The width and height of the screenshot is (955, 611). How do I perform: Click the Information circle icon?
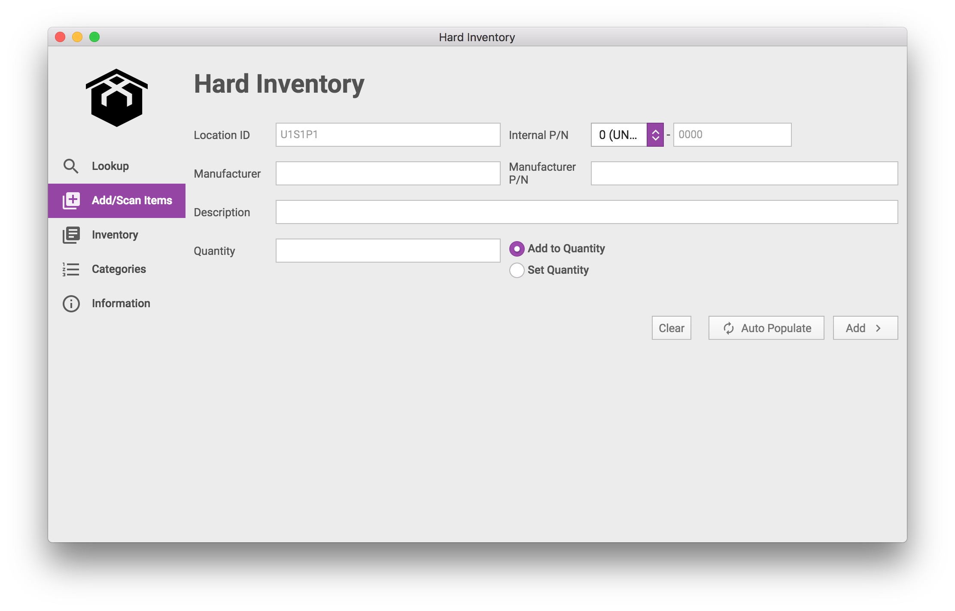(71, 303)
